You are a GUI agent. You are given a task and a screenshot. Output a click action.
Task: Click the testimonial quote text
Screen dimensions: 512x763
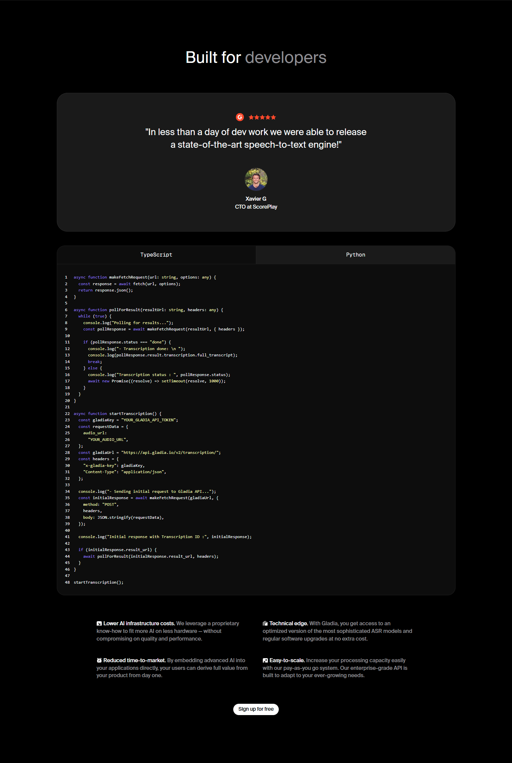tap(256, 138)
